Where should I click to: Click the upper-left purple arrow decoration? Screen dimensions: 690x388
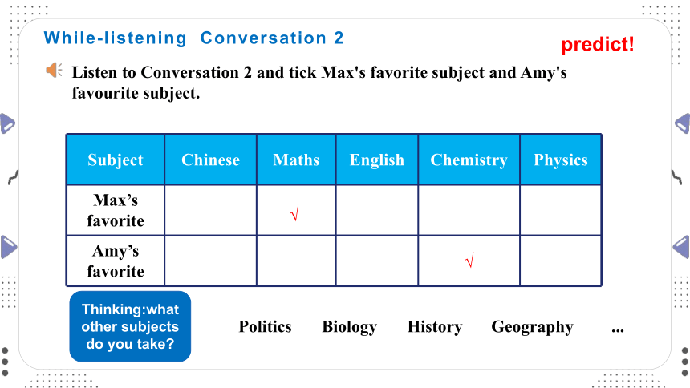click(7, 123)
